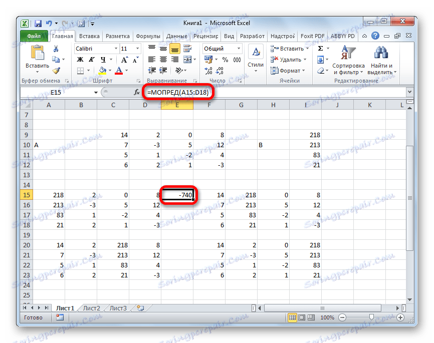Click the Clear eraser icon
Image resolution: width=434 pixels, height=343 pixels.
(321, 71)
